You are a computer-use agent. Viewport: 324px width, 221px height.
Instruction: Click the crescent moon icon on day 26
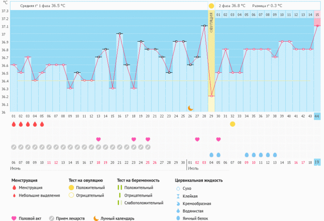pos(190,108)
